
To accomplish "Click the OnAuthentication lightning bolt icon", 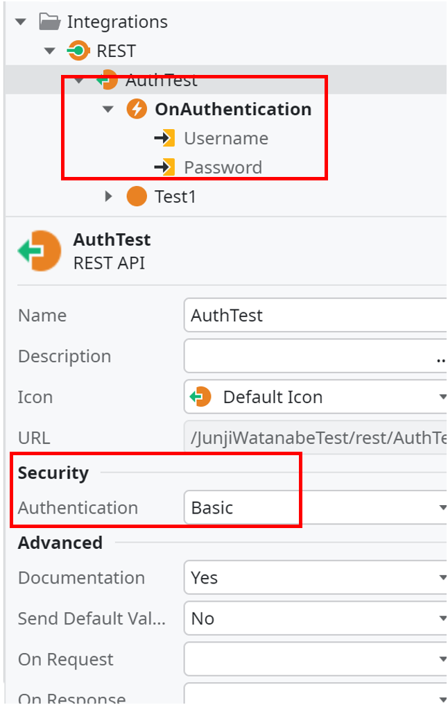I will point(137,109).
